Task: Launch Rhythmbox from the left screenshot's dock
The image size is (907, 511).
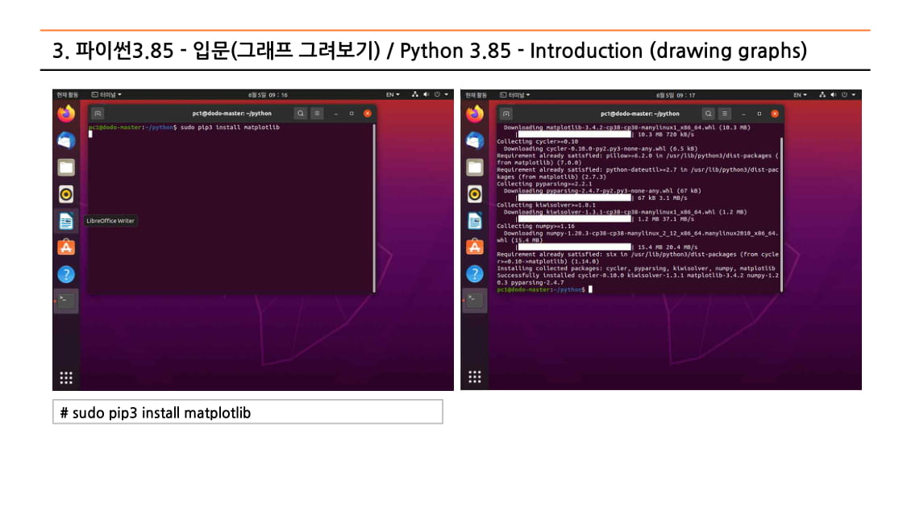Action: (x=67, y=194)
